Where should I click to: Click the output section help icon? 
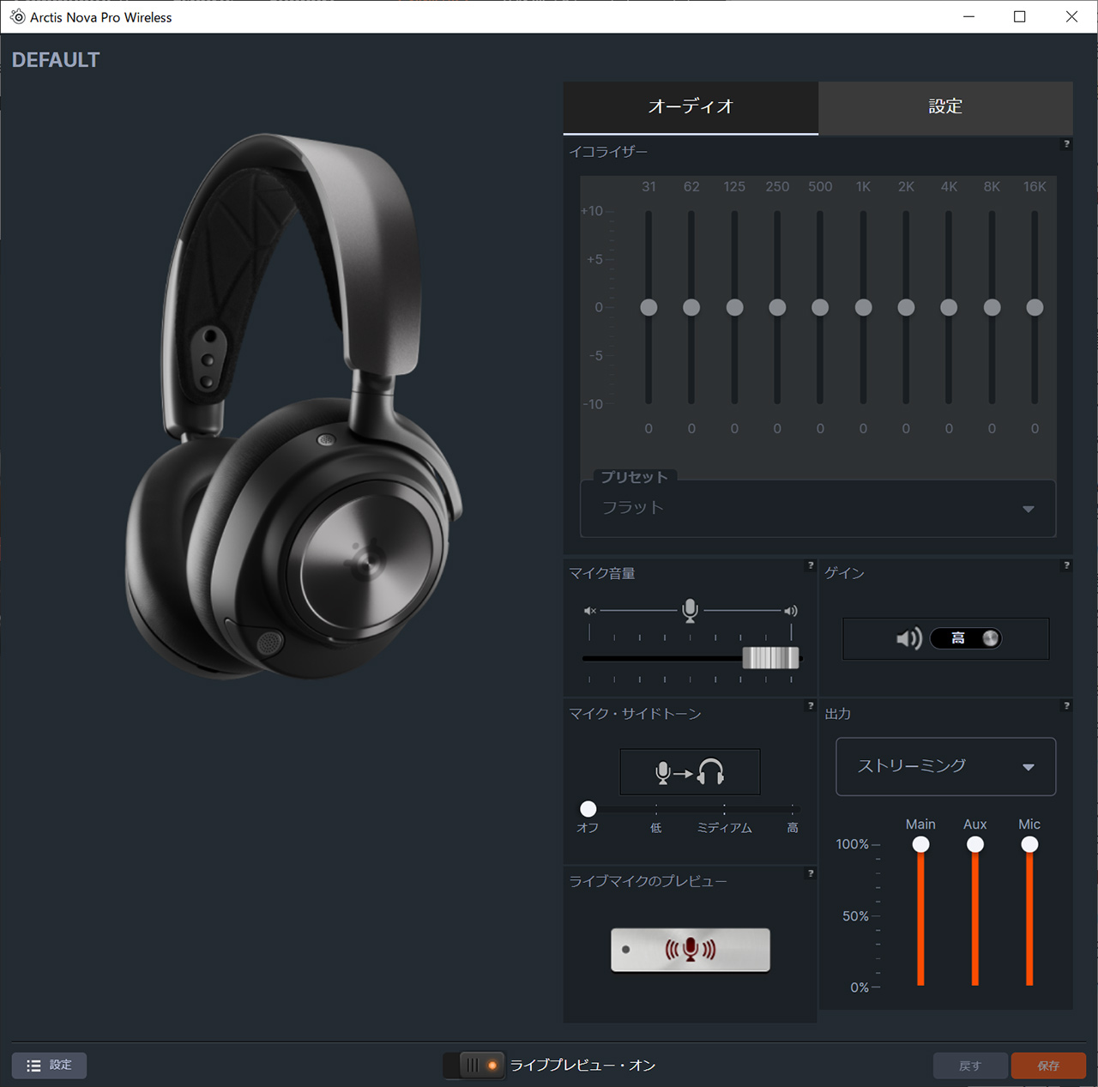(1066, 706)
